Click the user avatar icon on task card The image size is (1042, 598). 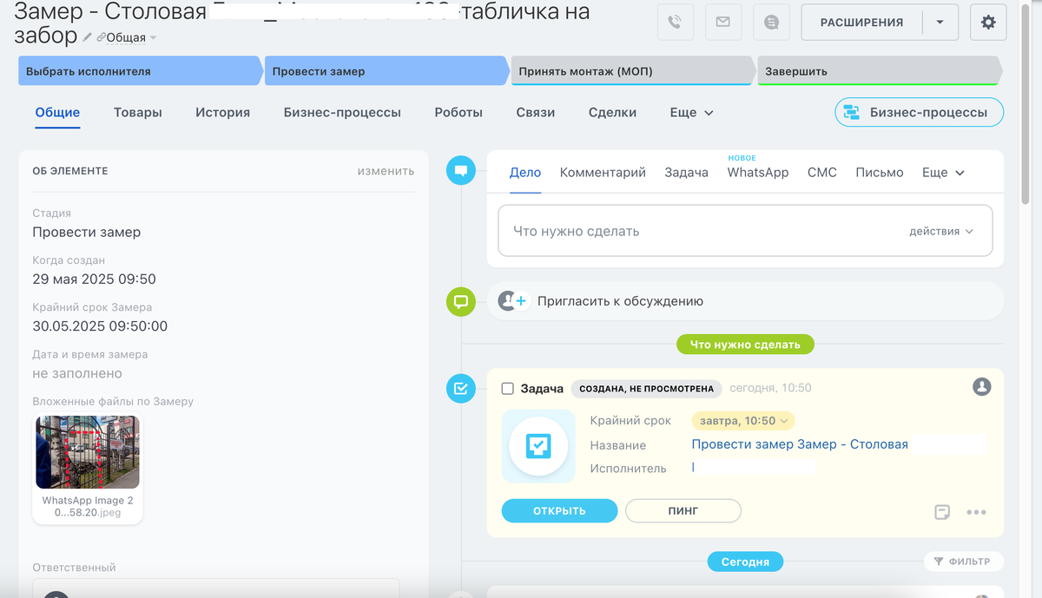[x=982, y=386]
